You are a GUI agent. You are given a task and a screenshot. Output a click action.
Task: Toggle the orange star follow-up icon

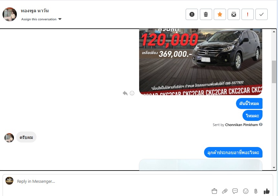[x=220, y=14]
